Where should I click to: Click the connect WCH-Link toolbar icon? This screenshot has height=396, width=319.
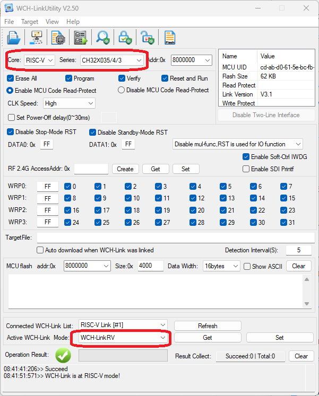click(37, 38)
